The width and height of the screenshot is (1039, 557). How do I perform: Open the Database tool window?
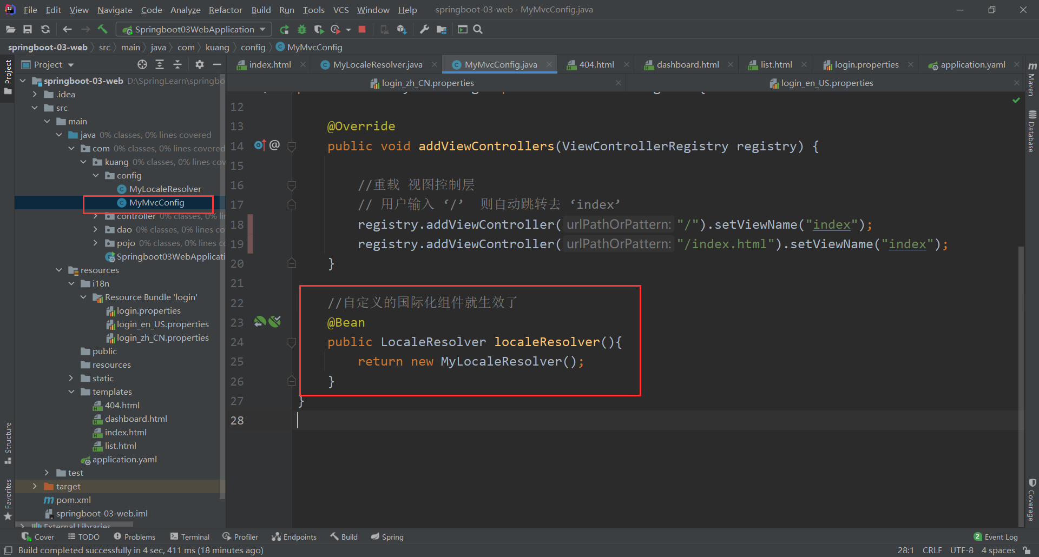tap(1031, 132)
